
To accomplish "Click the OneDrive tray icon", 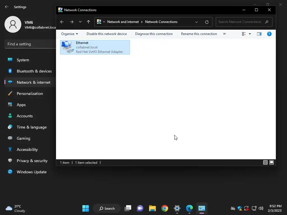I will pos(233,208).
